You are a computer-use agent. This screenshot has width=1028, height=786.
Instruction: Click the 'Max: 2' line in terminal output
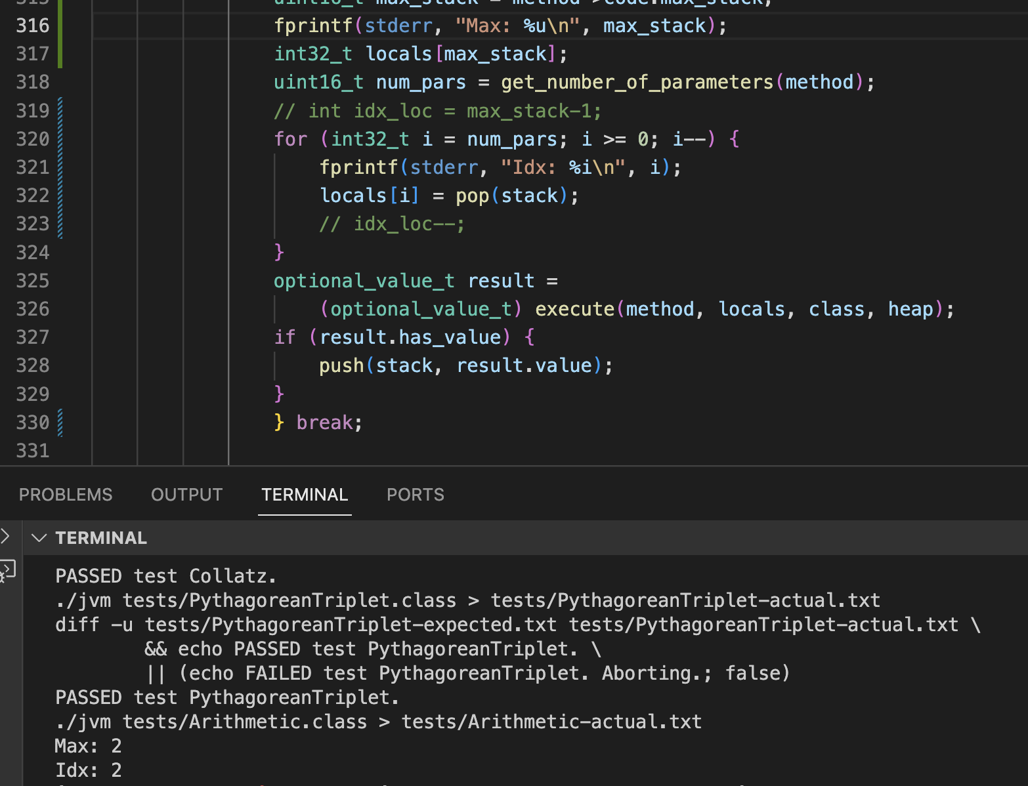tap(88, 746)
